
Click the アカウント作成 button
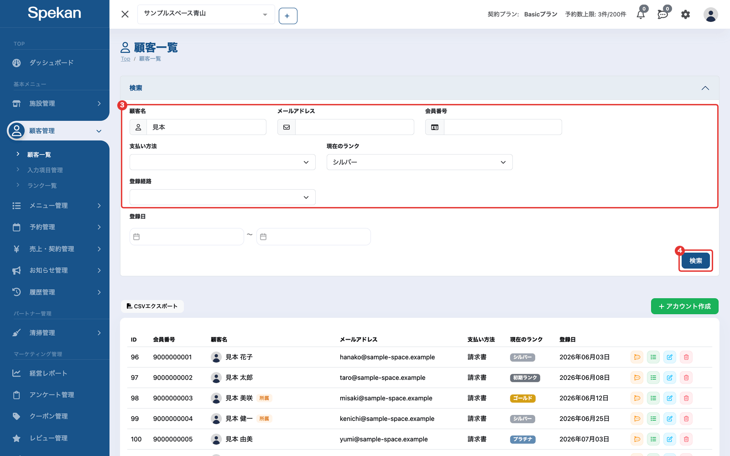click(685, 306)
